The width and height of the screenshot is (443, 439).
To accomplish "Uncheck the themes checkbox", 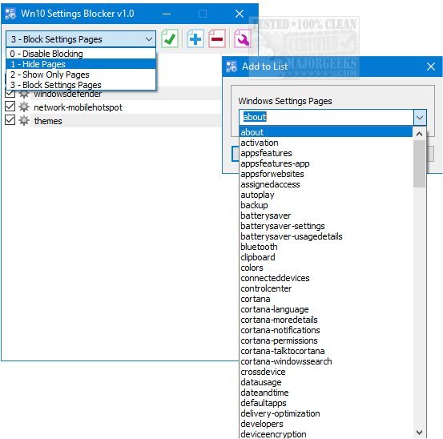I will (x=10, y=120).
